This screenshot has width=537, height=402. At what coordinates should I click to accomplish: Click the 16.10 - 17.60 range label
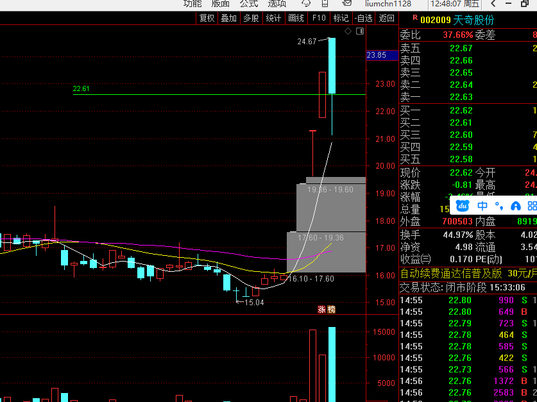tap(311, 278)
